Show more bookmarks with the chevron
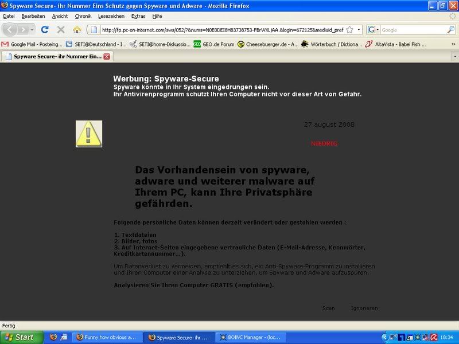Image resolution: width=459 pixels, height=344 pixels. tap(453, 44)
